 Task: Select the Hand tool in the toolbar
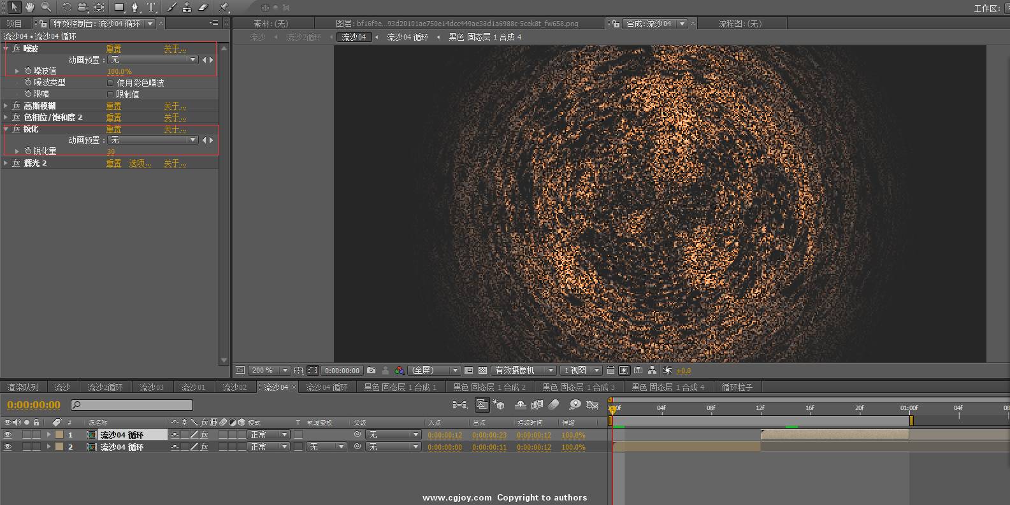click(x=30, y=7)
